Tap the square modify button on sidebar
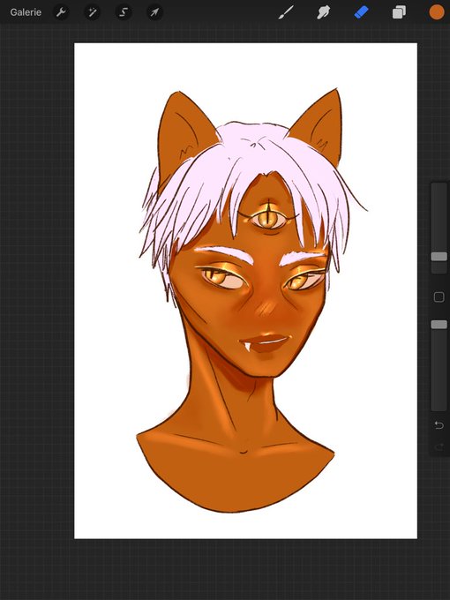The height and width of the screenshot is (600, 450). point(439,297)
